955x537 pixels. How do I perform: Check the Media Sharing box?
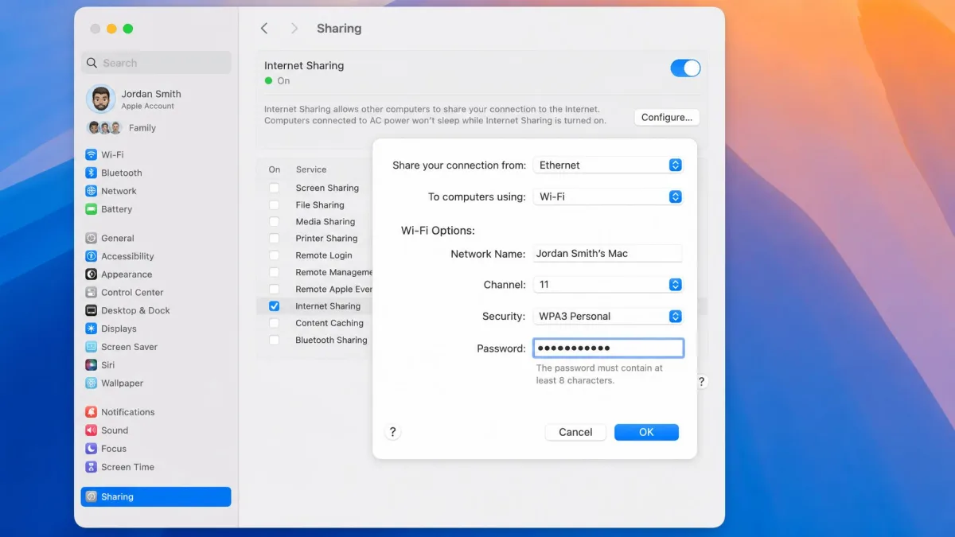(x=275, y=221)
